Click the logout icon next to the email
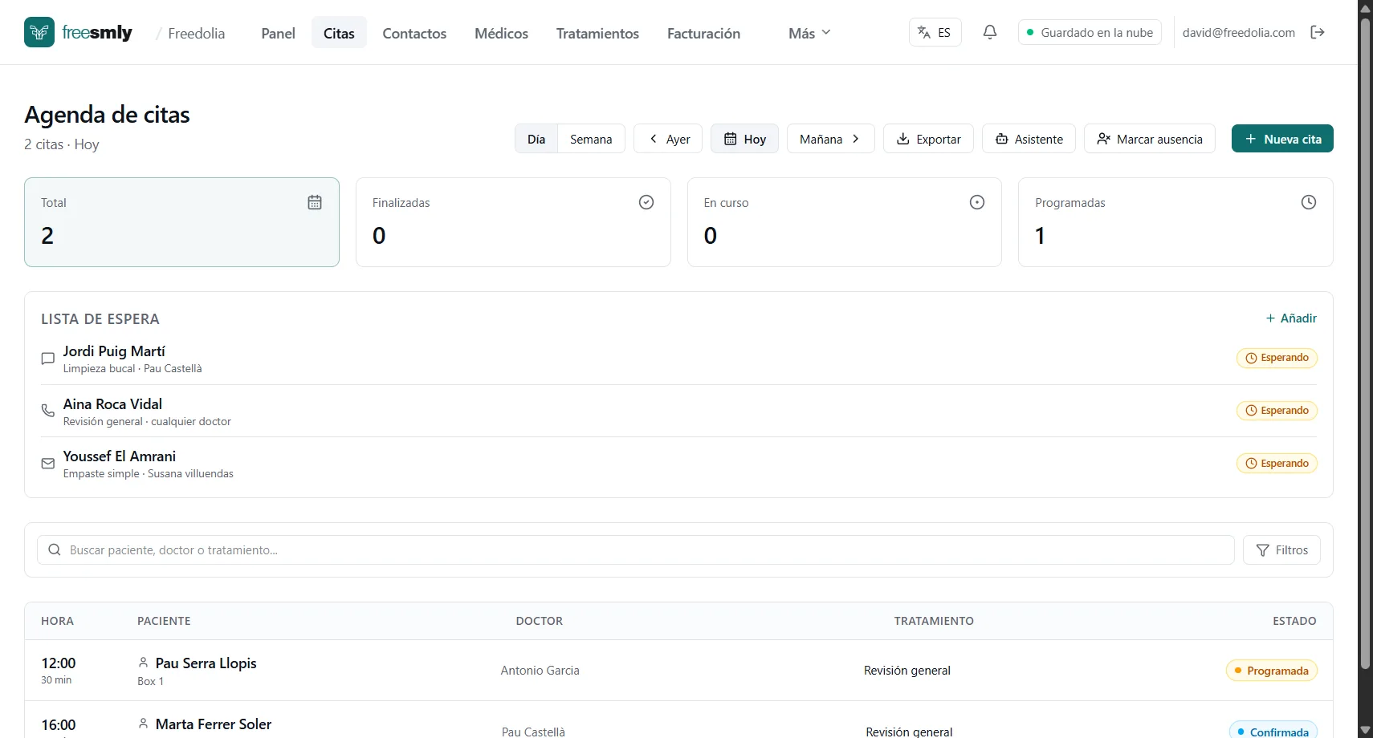1373x738 pixels. pyautogui.click(x=1318, y=32)
